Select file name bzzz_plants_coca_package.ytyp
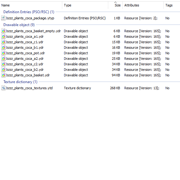The height and width of the screenshot is (180, 180). (30, 18)
